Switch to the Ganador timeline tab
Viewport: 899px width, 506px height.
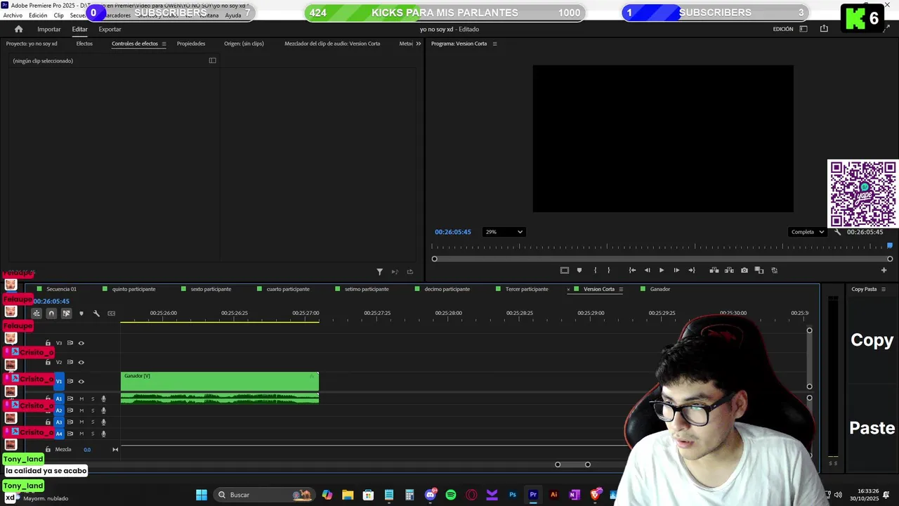[660, 289]
